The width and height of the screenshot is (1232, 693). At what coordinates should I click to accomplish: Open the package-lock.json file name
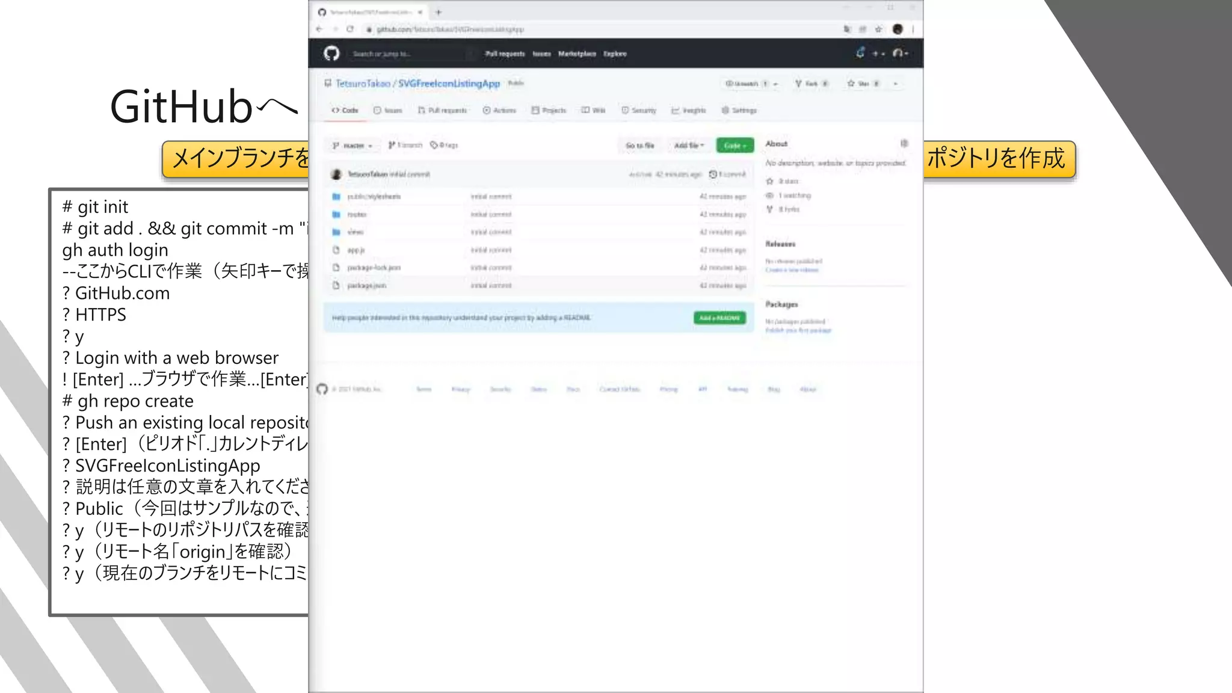374,268
